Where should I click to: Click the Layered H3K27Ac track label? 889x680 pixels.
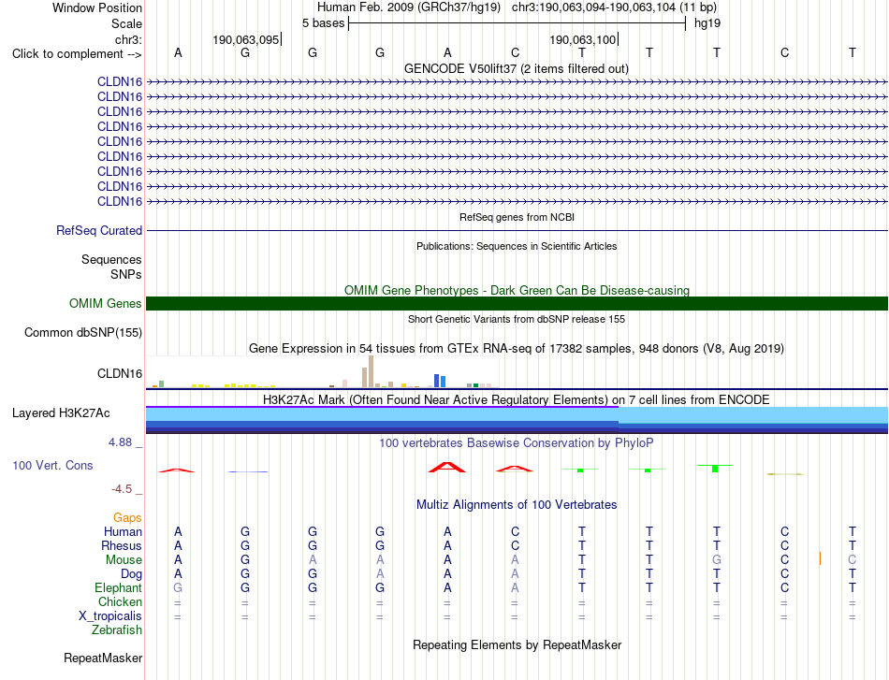point(61,413)
